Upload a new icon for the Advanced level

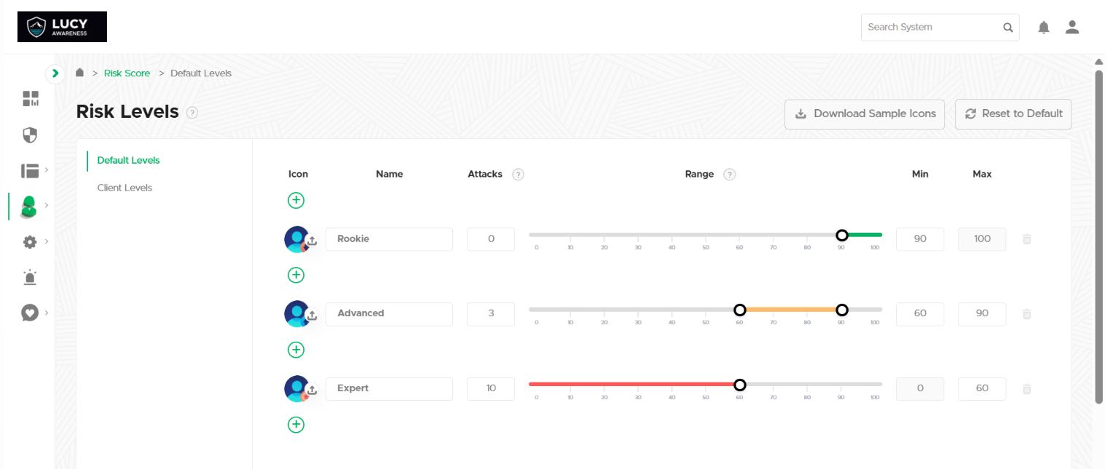pos(312,316)
